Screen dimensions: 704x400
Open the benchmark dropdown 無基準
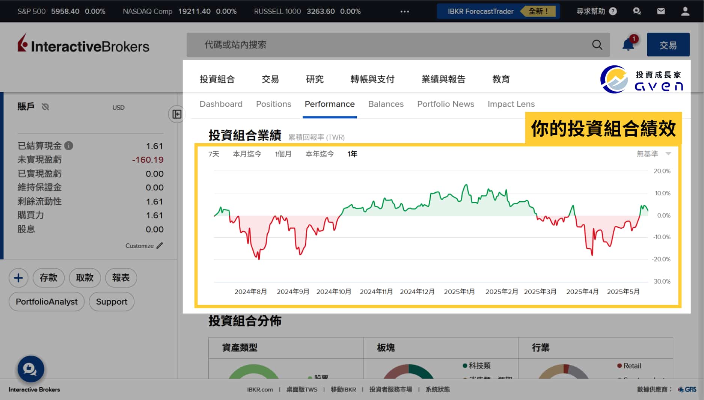(654, 154)
